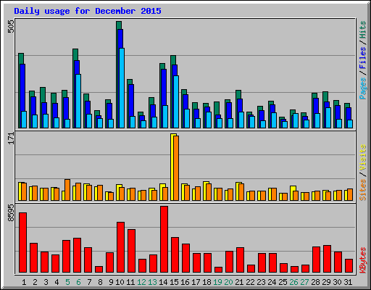Click the green weekend day label '20'
371x290 pixels.
coord(228,282)
